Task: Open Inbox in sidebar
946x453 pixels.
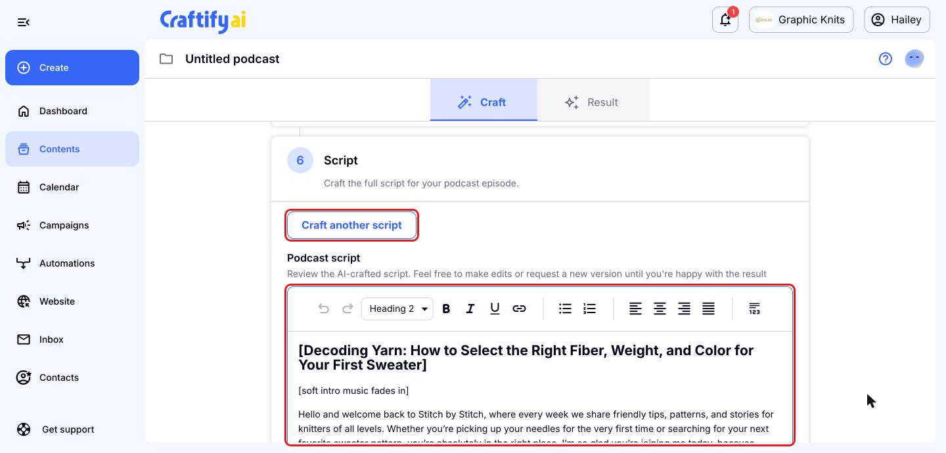Action: [x=72, y=339]
